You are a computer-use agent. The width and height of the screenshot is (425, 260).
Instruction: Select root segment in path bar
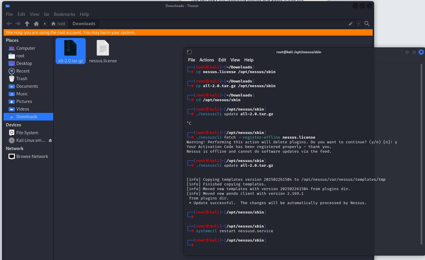(x=58, y=24)
